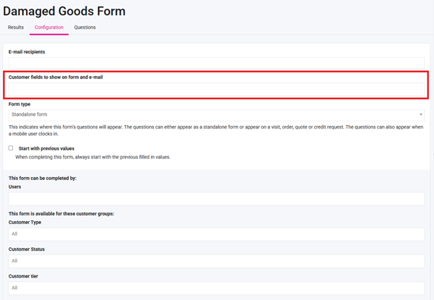The image size is (434, 300).
Task: Open the Form type dropdown arrow
Action: [421, 114]
